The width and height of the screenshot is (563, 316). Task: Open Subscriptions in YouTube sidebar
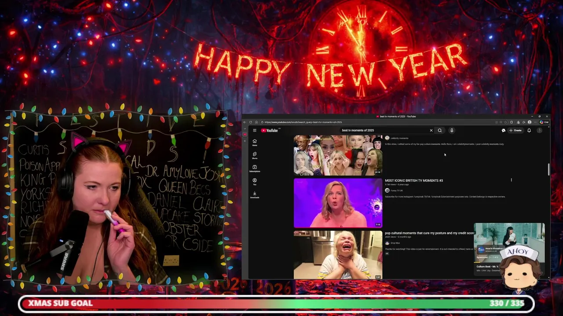[x=255, y=169]
